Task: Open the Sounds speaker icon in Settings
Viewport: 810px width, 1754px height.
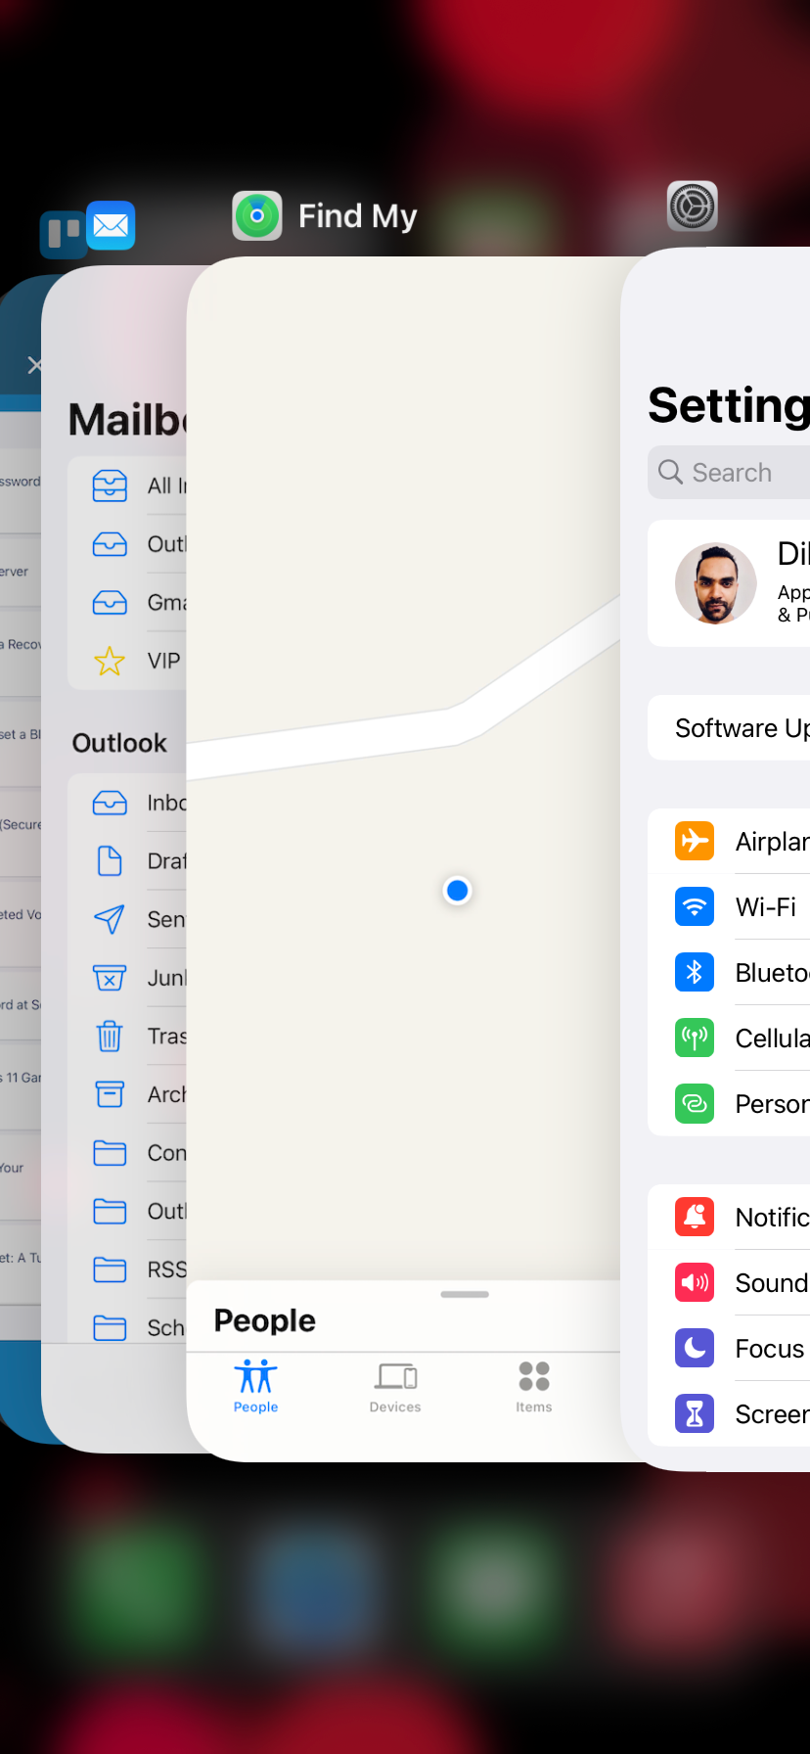Action: pos(695,1282)
